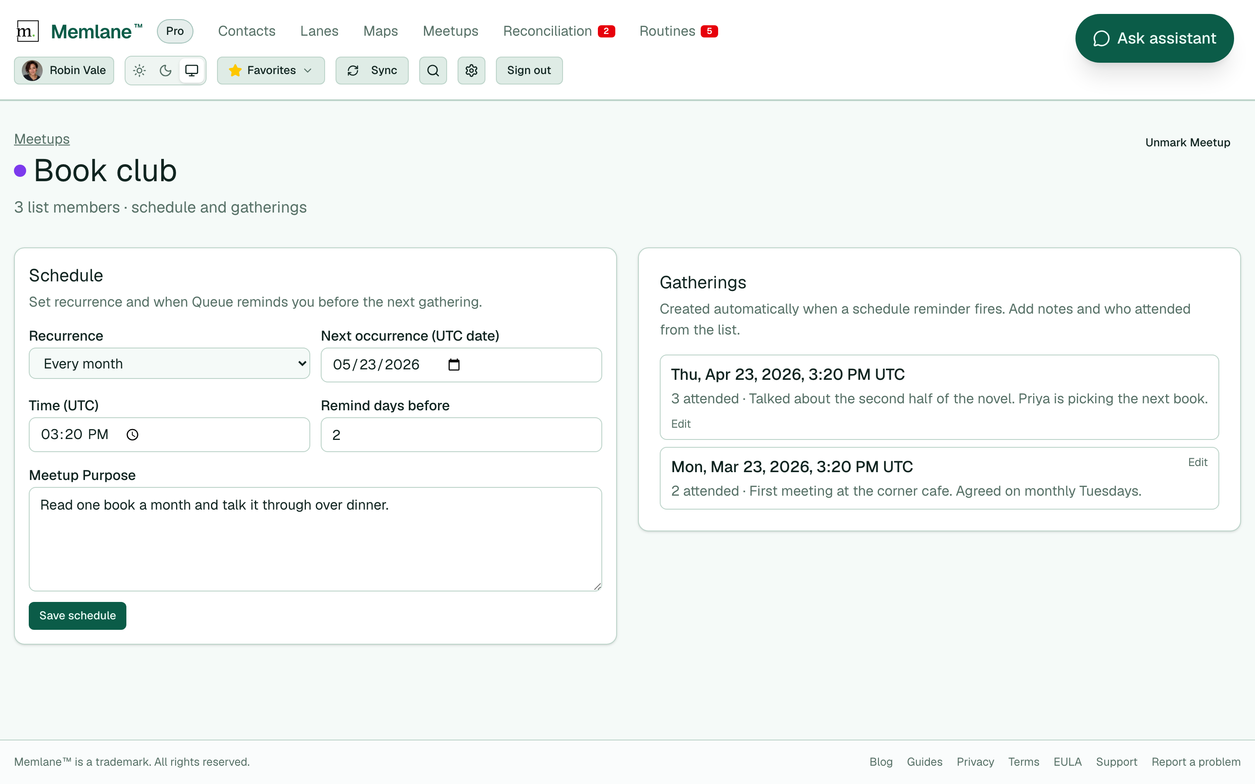Switch to dark theme moon icon
1255x784 pixels.
166,71
